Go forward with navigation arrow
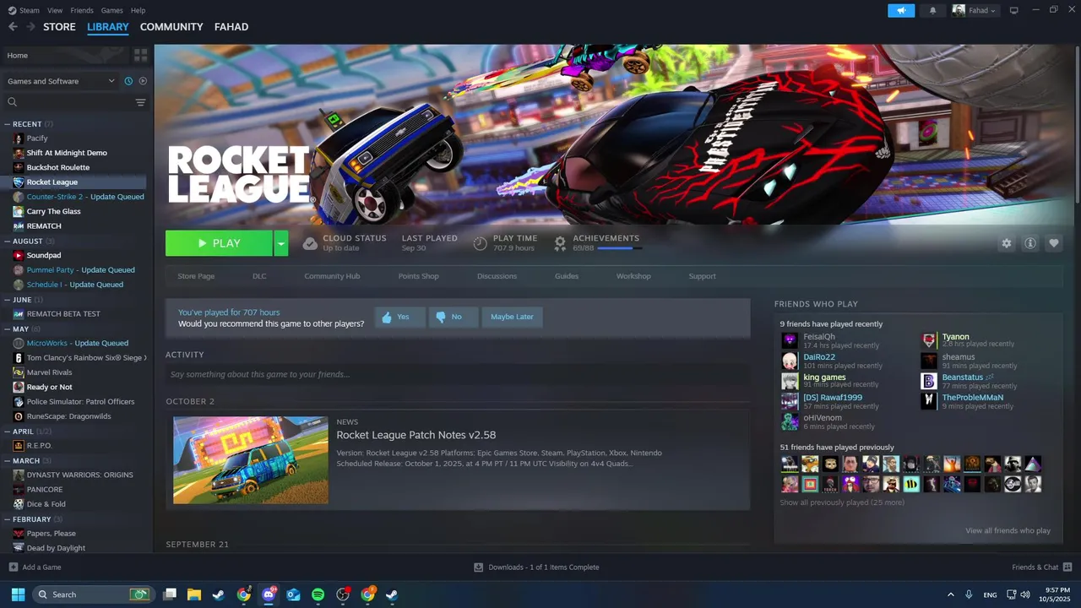The width and height of the screenshot is (1081, 608). (30, 27)
